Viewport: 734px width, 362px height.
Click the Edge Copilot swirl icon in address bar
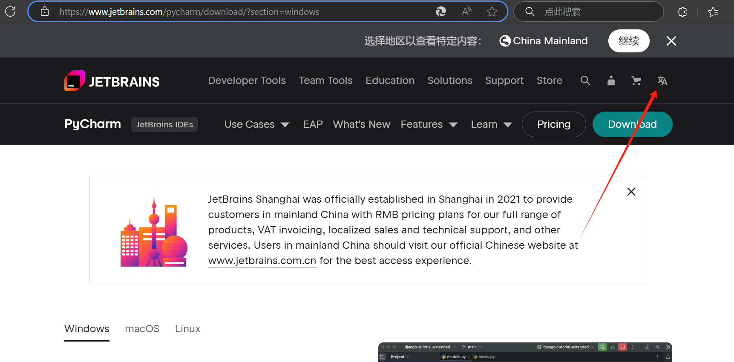point(441,11)
